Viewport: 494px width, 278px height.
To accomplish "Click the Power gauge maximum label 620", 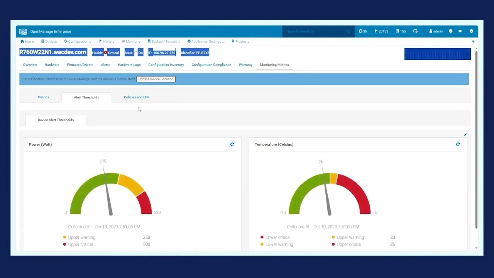I will pos(157,213).
